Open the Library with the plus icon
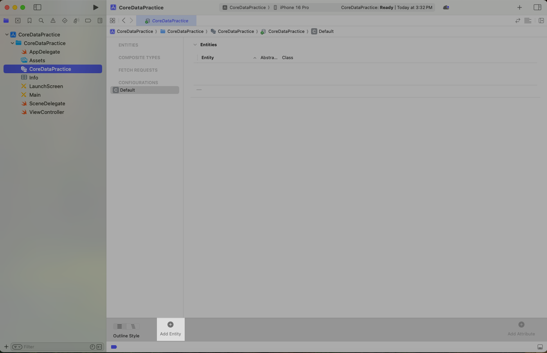This screenshot has height=353, width=547. pos(520,7)
